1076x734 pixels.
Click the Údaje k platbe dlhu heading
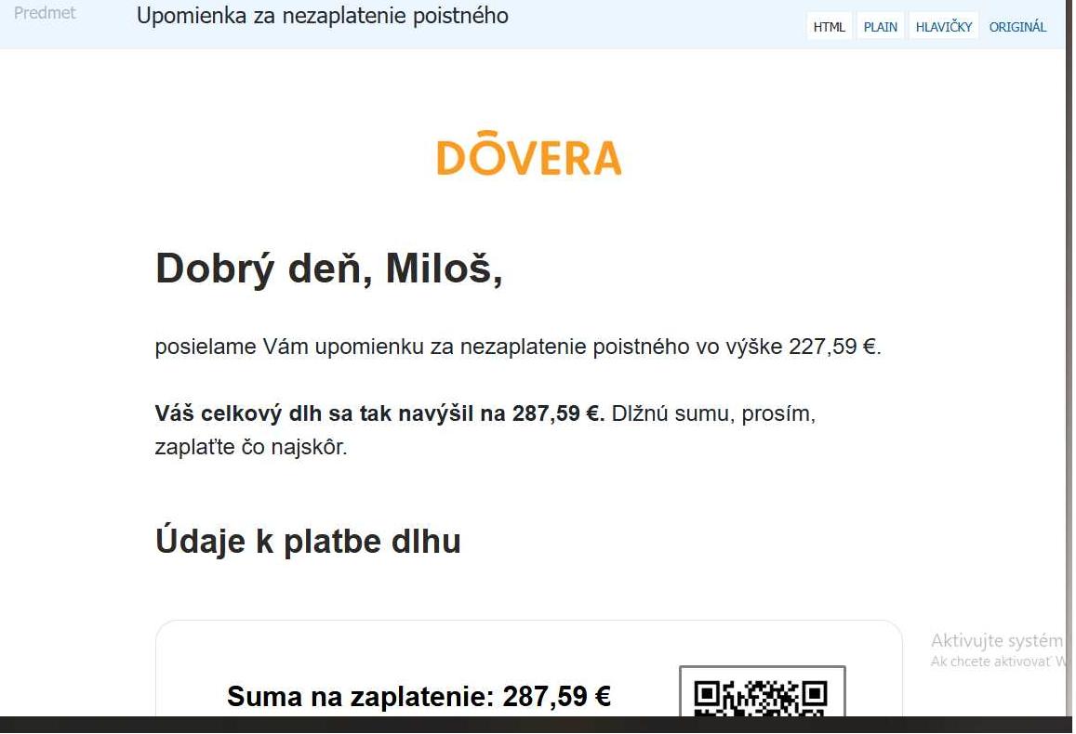pyautogui.click(x=308, y=541)
